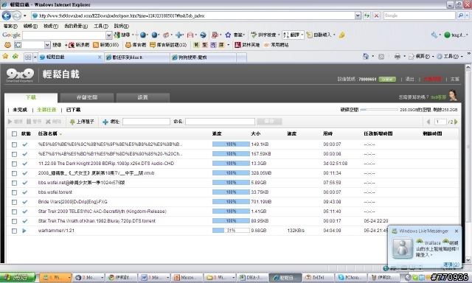Screen dimensions: 472x283
Task: Click the Add to Favorites star-plus icon
Action: click(x=15, y=56)
